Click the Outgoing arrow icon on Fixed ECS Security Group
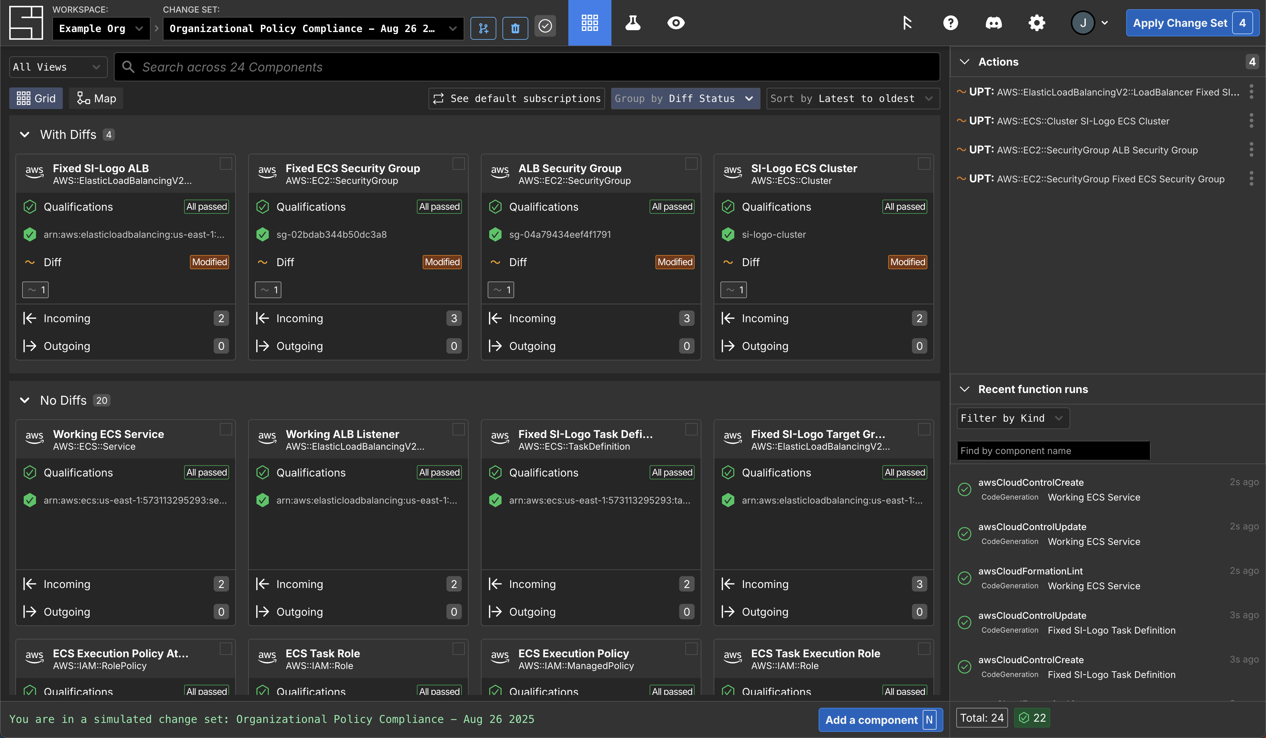 point(262,346)
